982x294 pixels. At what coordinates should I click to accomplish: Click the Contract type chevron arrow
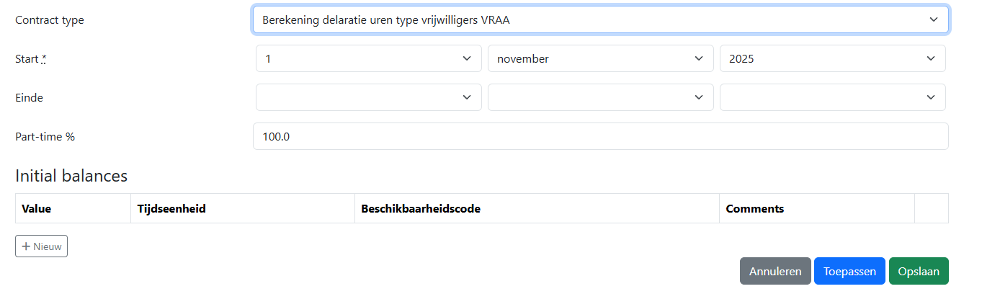pyautogui.click(x=934, y=20)
